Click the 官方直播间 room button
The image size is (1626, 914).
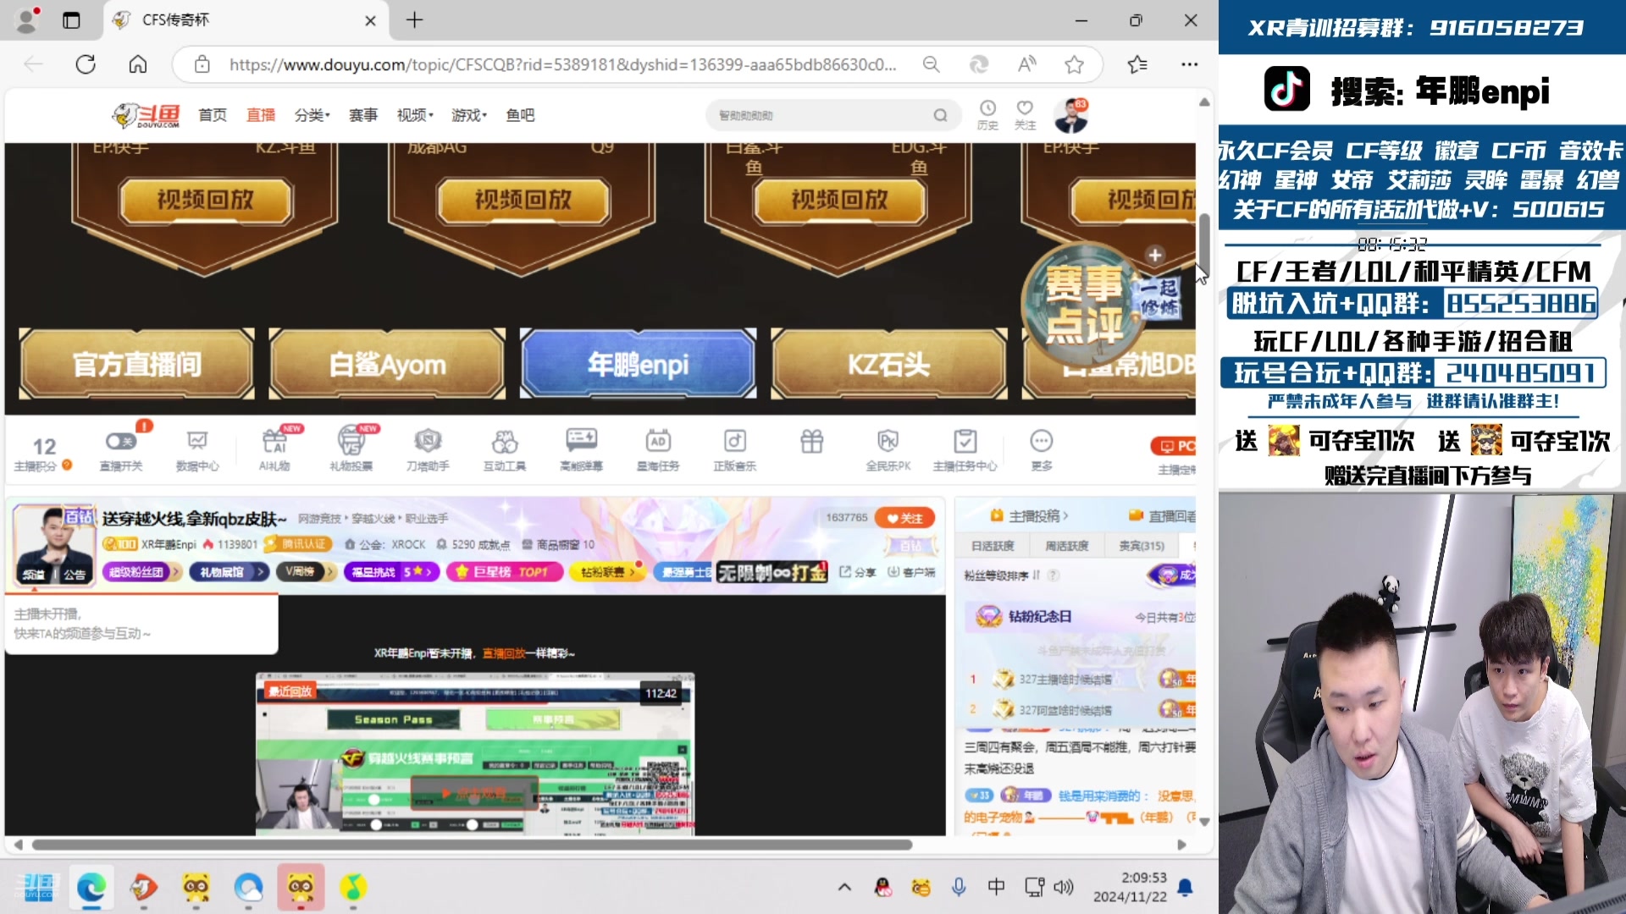(x=137, y=364)
